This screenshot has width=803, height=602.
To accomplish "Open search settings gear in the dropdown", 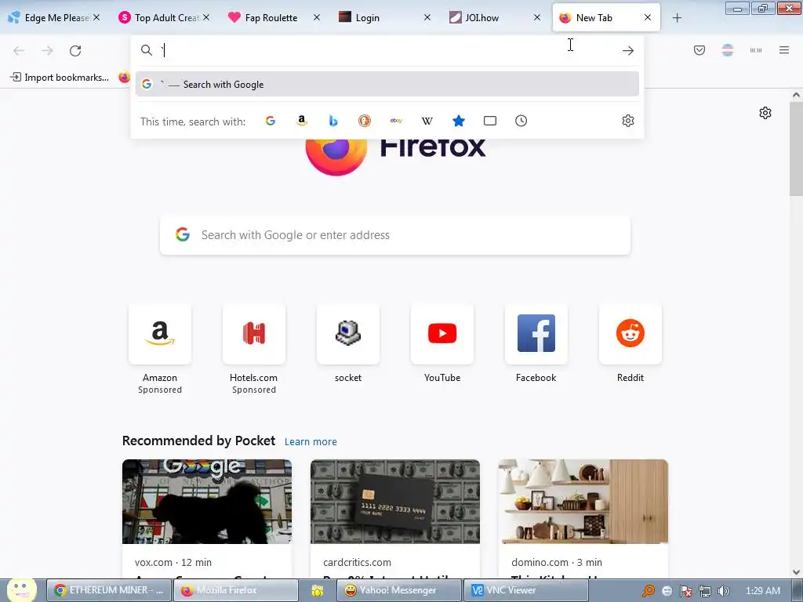I will click(628, 121).
